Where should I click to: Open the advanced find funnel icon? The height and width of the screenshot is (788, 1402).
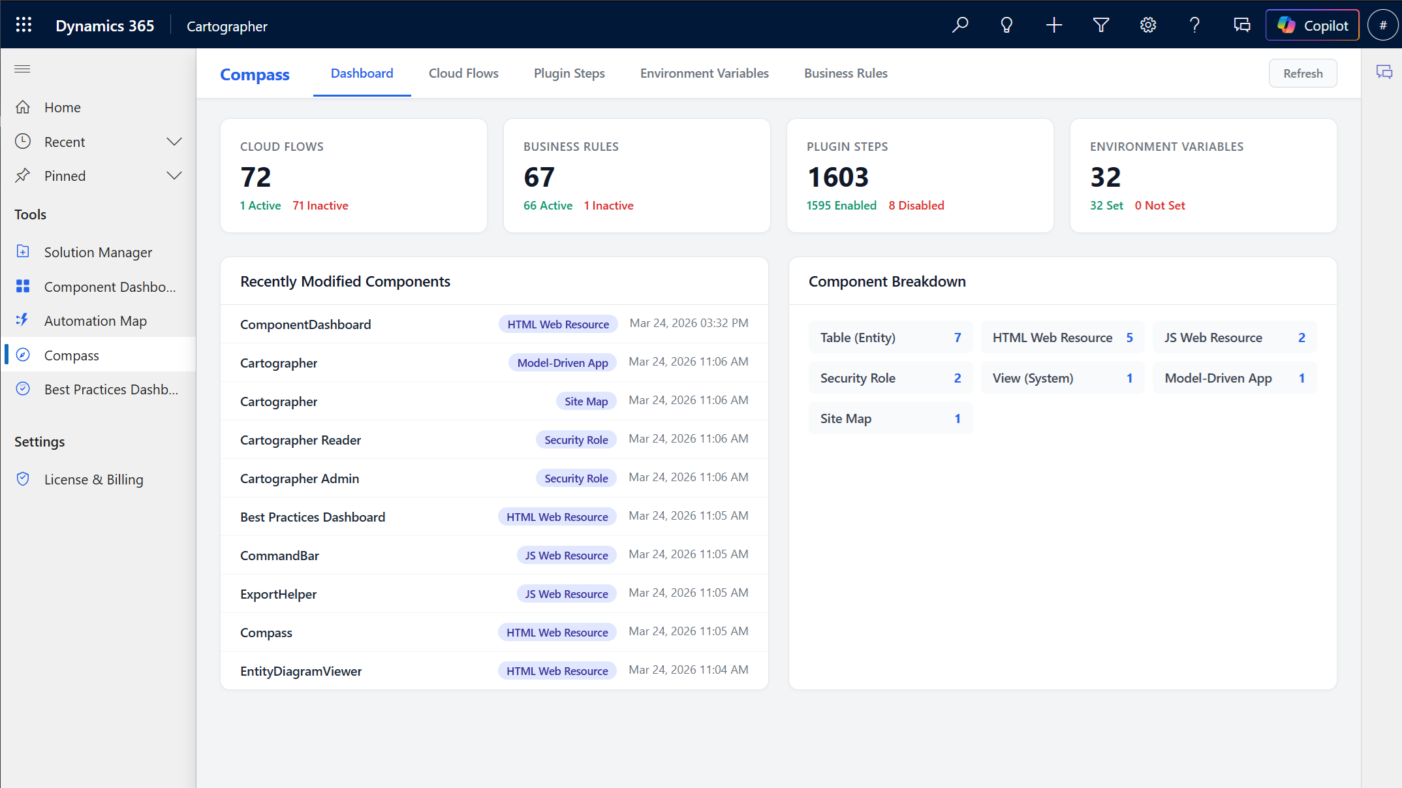[x=1101, y=25]
